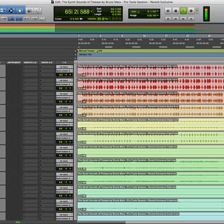Screen dimensions: 224x224
Task: Click the Default 4/4 meter marker
Action: pyautogui.click(x=85, y=54)
